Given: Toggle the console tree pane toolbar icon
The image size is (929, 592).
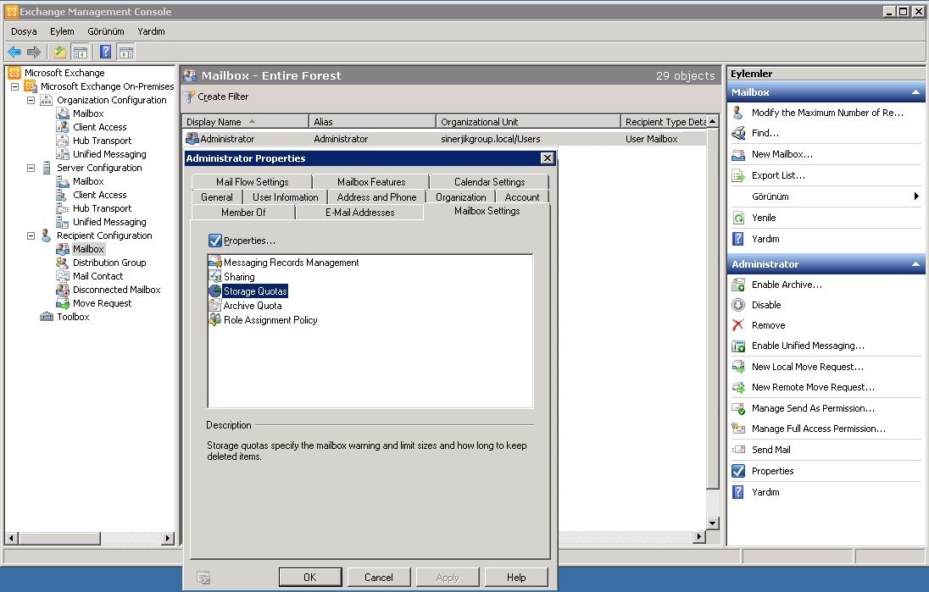Looking at the screenshot, I should click(x=80, y=53).
